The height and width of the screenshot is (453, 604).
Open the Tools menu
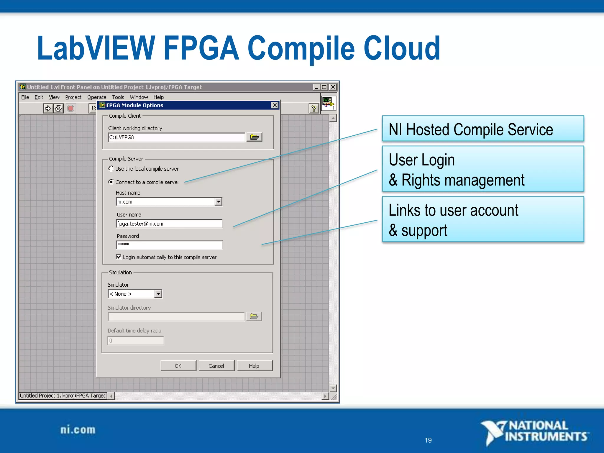[118, 97]
